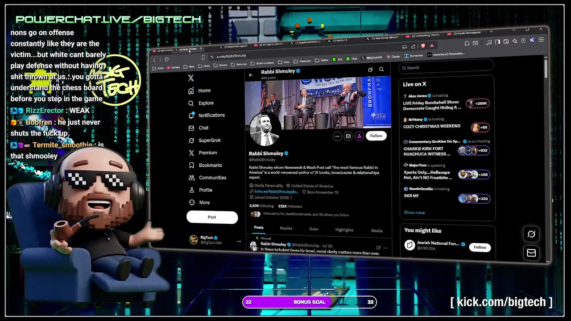Viewport: 571px width, 321px height.
Task: Click the purple subscribe icon on the profile
Action: click(359, 136)
